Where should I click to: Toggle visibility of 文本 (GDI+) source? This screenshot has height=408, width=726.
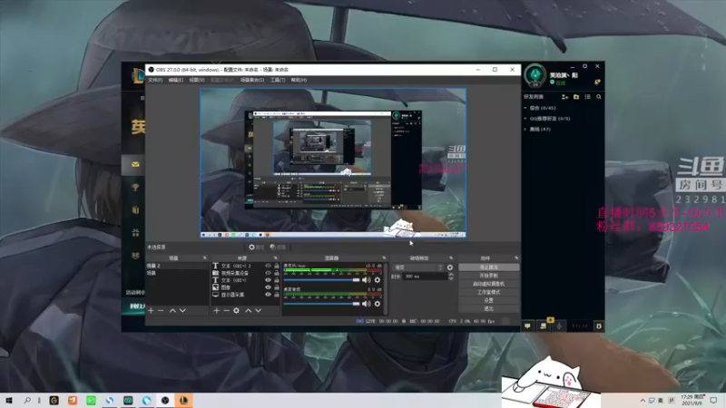pyautogui.click(x=268, y=280)
